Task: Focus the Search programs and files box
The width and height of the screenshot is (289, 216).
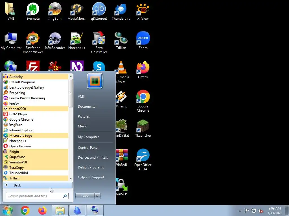Action: [x=37, y=196]
